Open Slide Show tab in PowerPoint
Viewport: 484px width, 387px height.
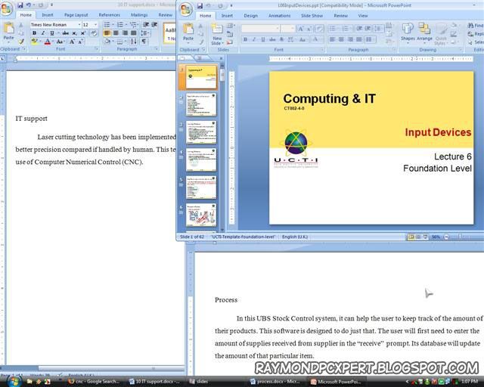312,16
